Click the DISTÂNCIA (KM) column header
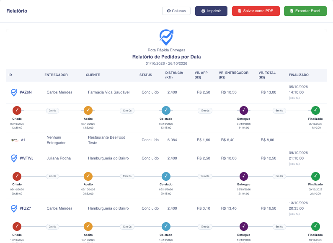 tap(174, 75)
